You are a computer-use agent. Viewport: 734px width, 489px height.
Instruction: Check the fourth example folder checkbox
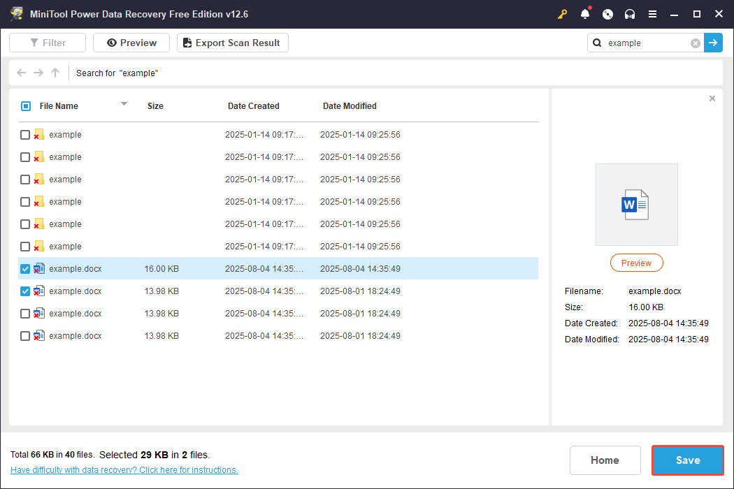pyautogui.click(x=25, y=202)
